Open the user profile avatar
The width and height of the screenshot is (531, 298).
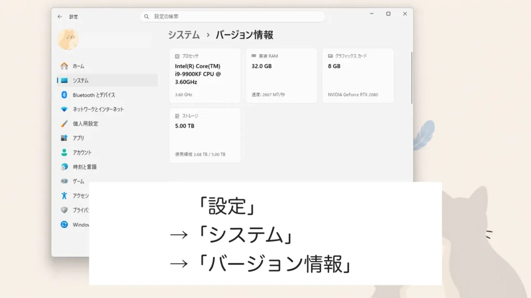click(x=68, y=39)
